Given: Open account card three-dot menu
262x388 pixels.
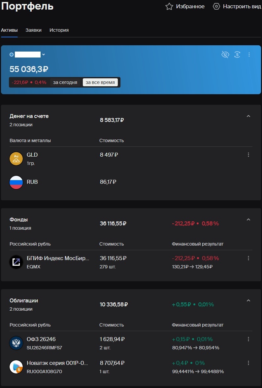Looking at the screenshot, I should pos(249,55).
